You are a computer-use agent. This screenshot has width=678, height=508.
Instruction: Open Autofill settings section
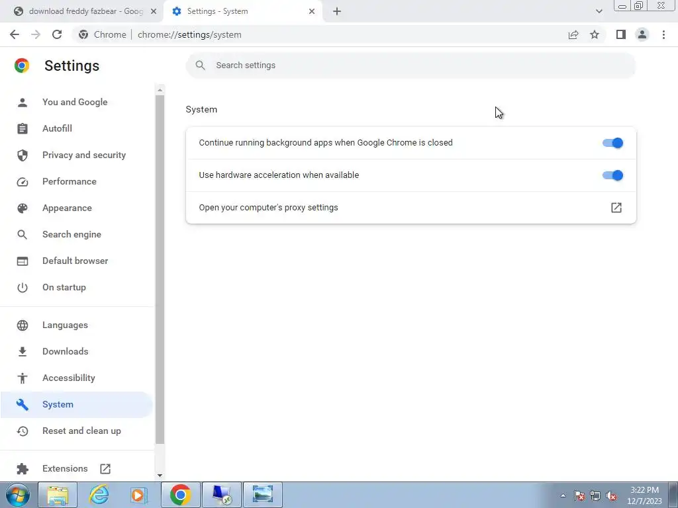point(57,128)
